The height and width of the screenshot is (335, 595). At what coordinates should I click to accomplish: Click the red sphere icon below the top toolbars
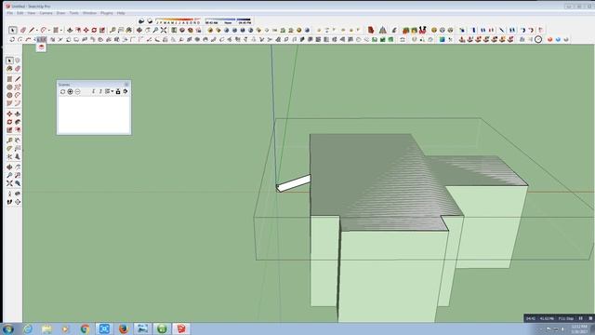pyautogui.click(x=41, y=47)
